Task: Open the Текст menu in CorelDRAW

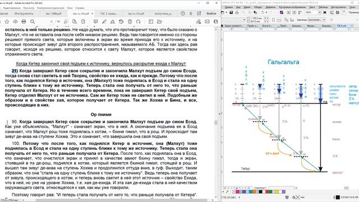Action: [x=312, y=7]
